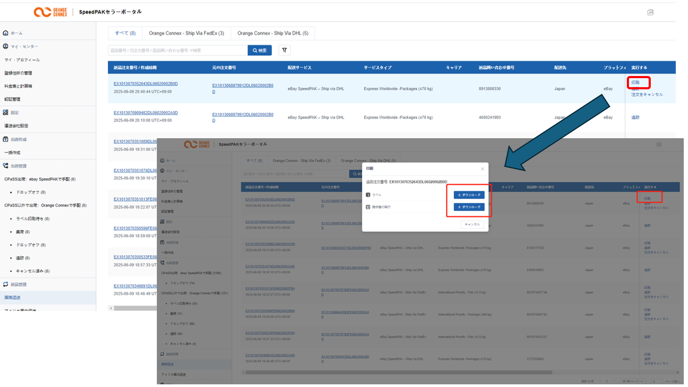Screen dimensions: 688x387
Task: Open 一括作成 in the upper sidebar
Action: [x=12, y=153]
